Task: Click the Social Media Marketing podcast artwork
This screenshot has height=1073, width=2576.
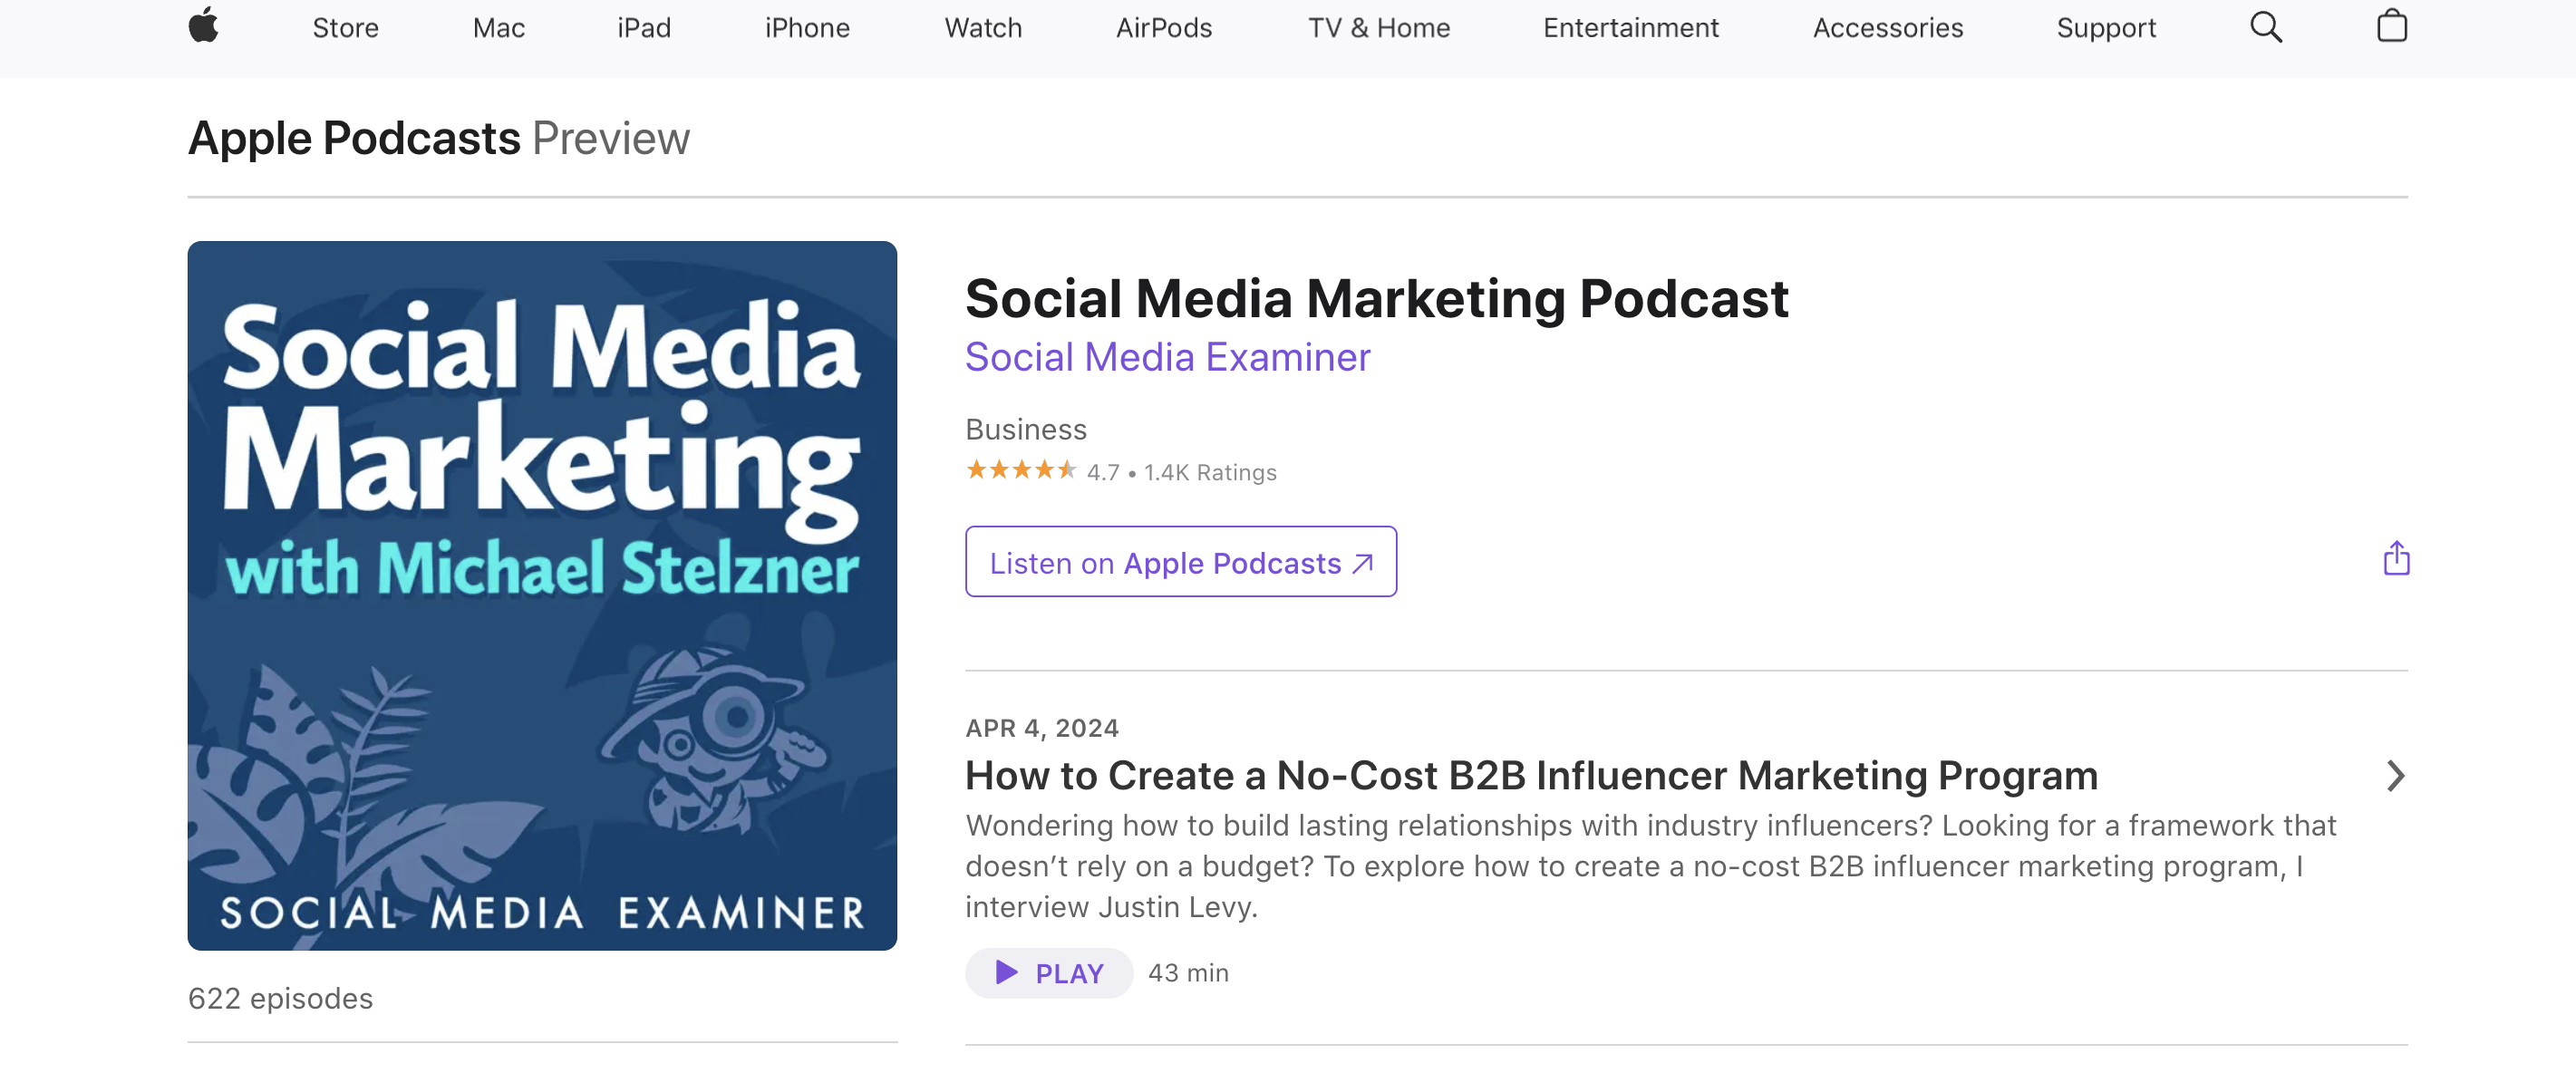Action: pyautogui.click(x=542, y=596)
